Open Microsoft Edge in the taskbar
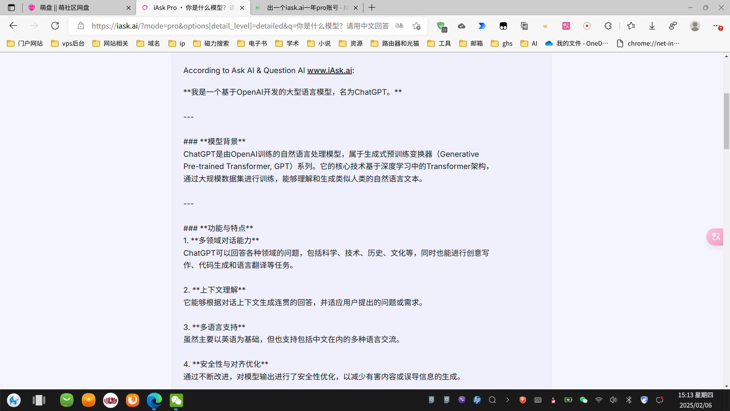Screen dimensions: 730x411 pyautogui.click(x=154, y=400)
